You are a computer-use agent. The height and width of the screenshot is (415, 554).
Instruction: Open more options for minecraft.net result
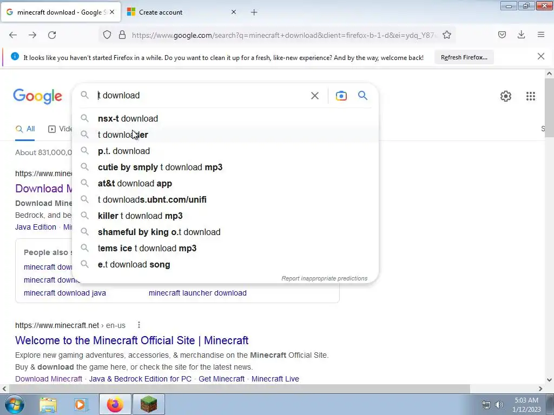(139, 325)
